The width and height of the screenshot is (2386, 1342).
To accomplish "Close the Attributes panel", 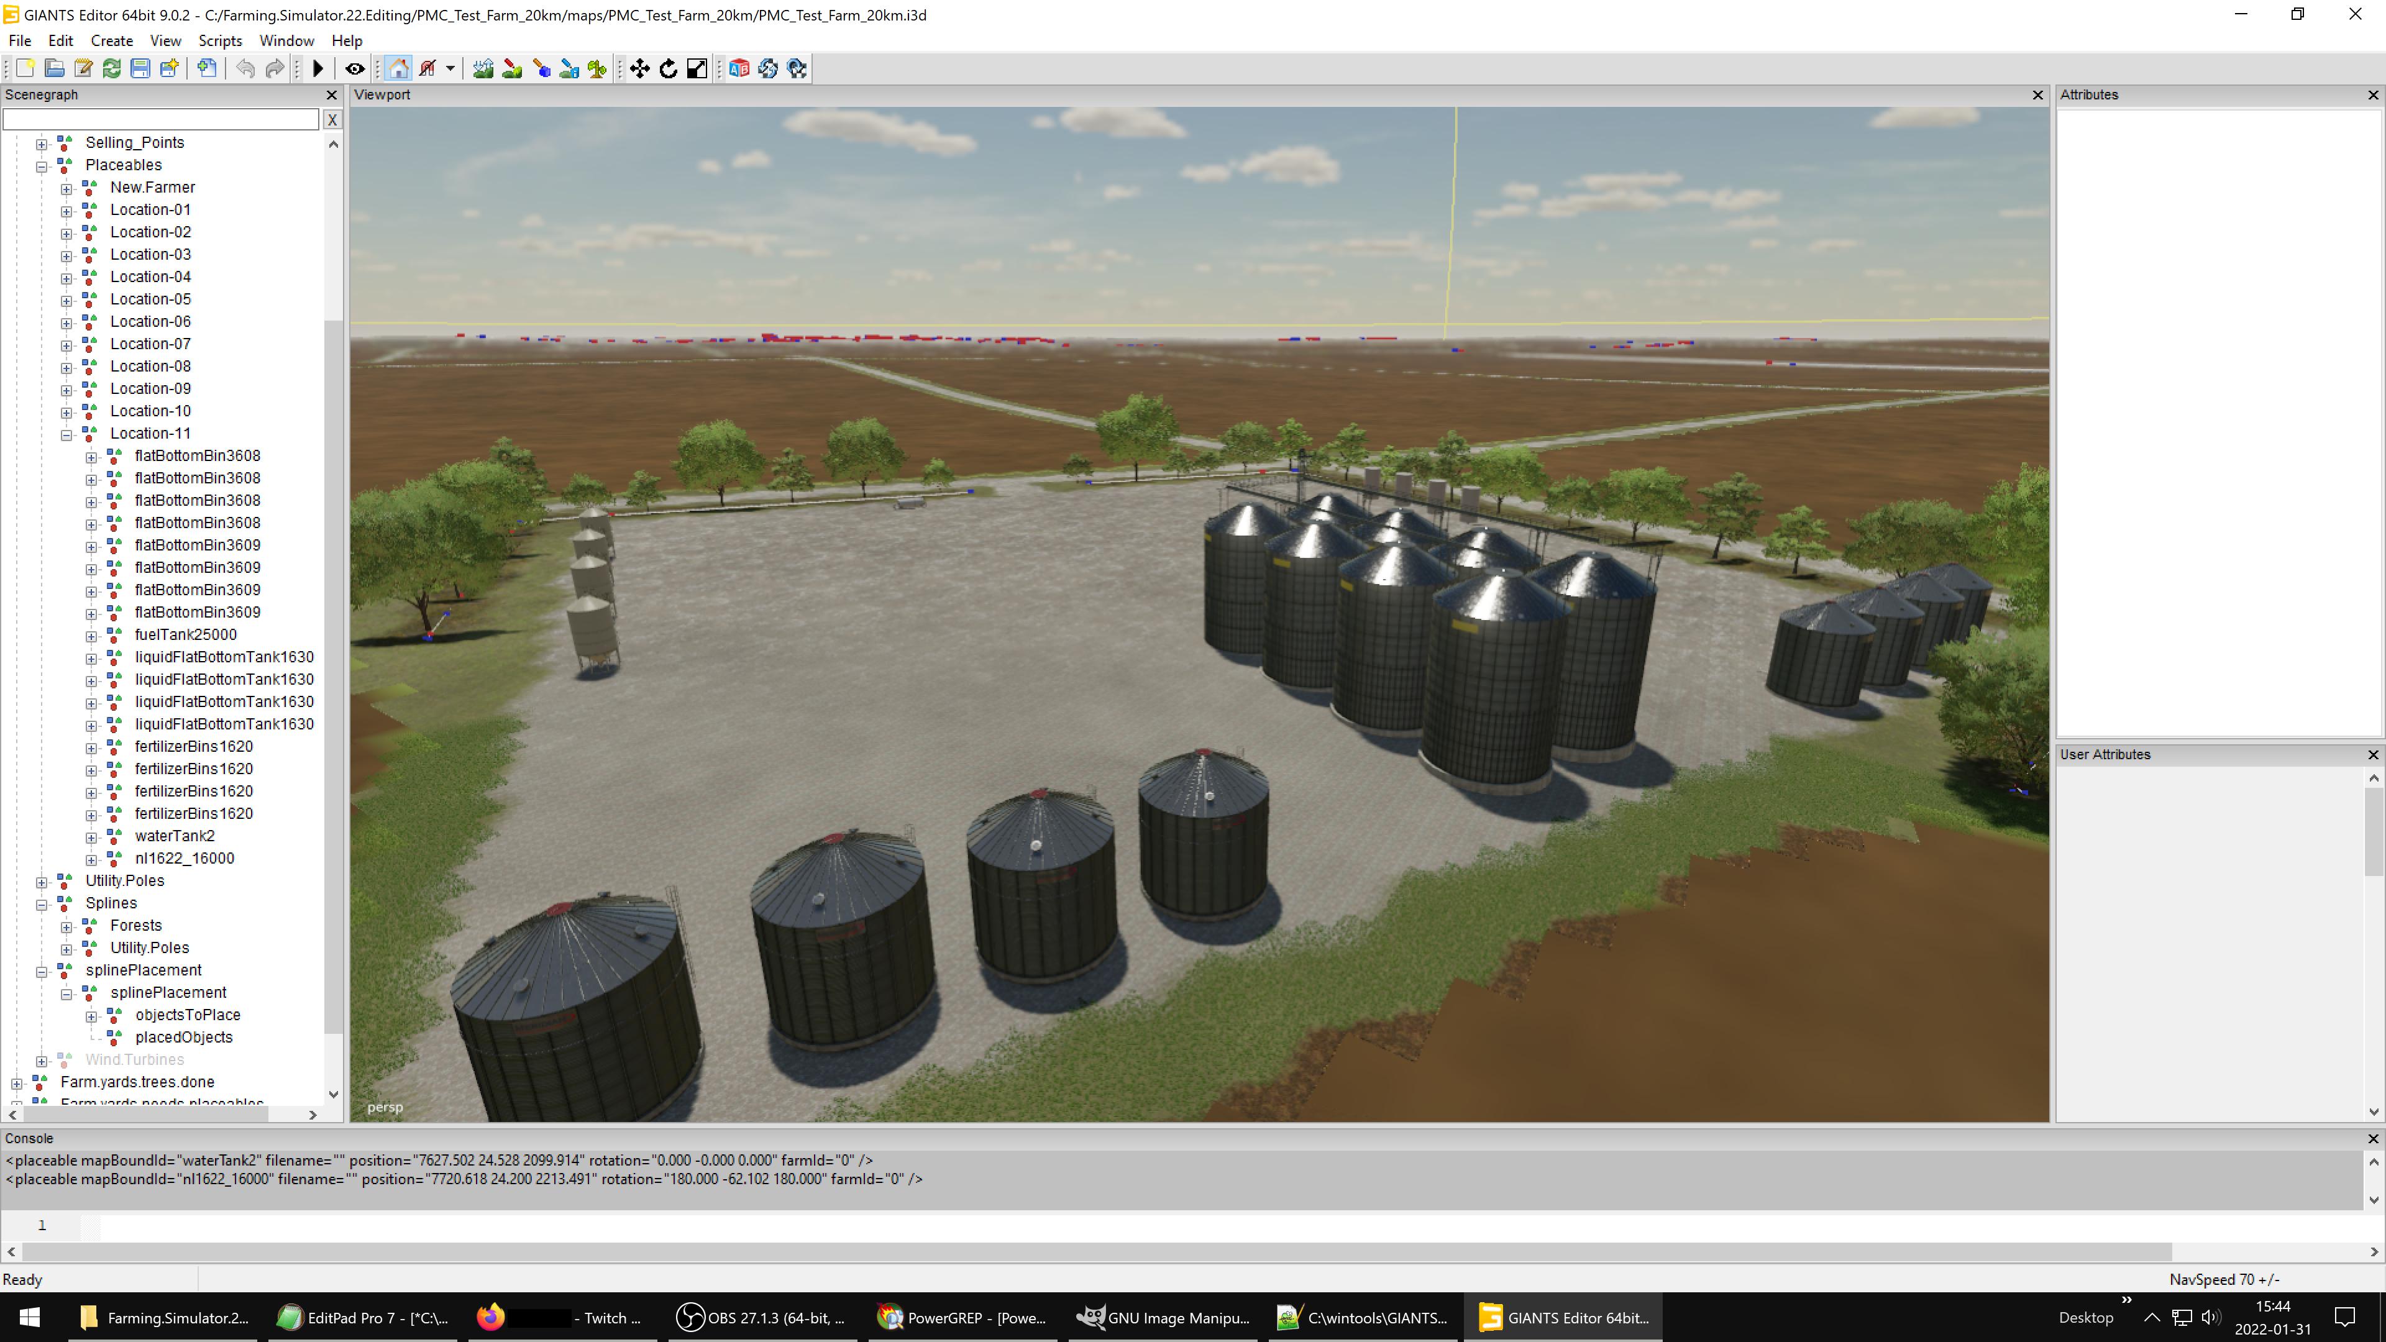I will 2373,96.
